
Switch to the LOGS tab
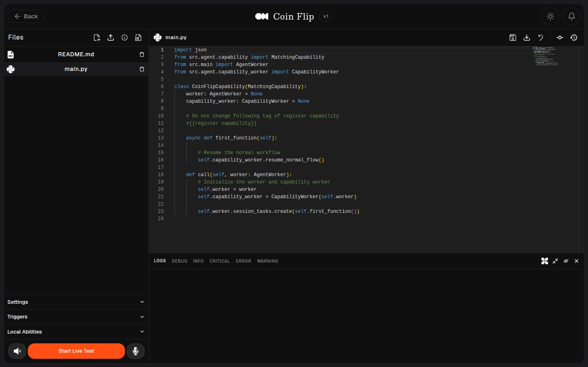160,261
